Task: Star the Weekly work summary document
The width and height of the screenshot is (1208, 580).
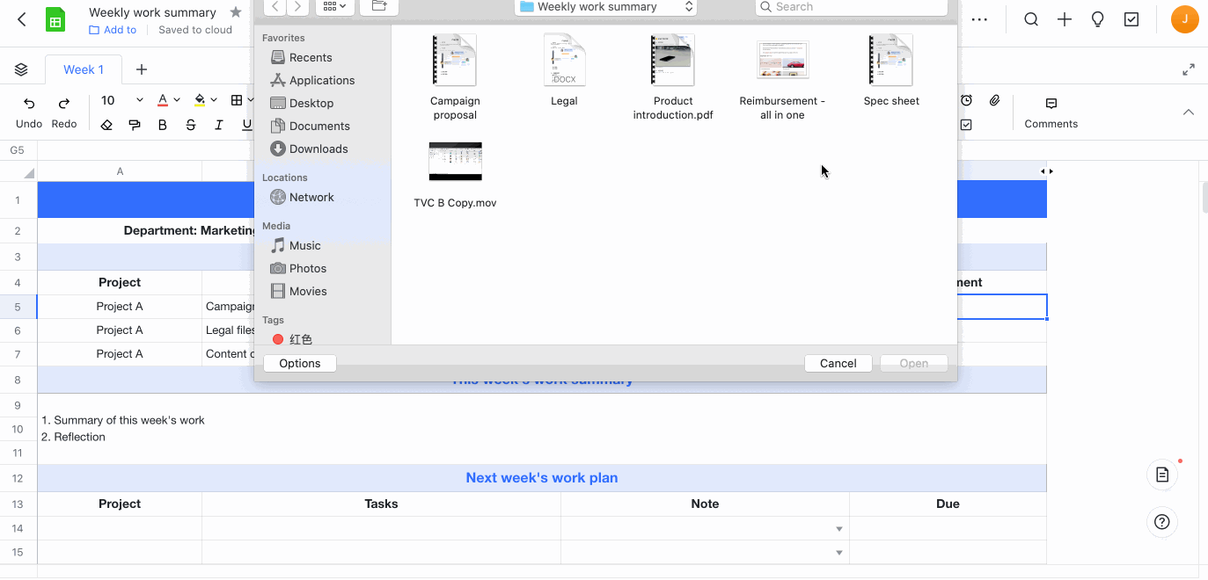Action: coord(235,12)
